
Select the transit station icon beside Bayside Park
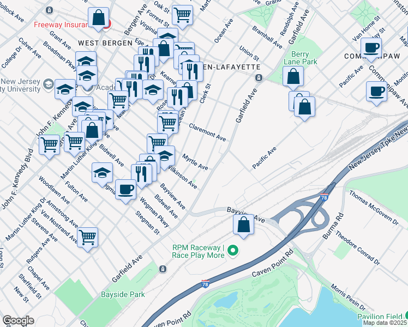[163, 269]
